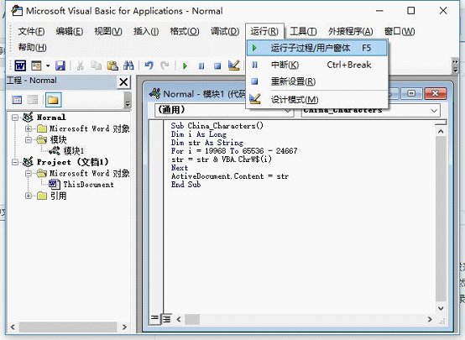Click the Paste clipboard toolbar icon
This screenshot has height=340, width=465.
pos(112,65)
